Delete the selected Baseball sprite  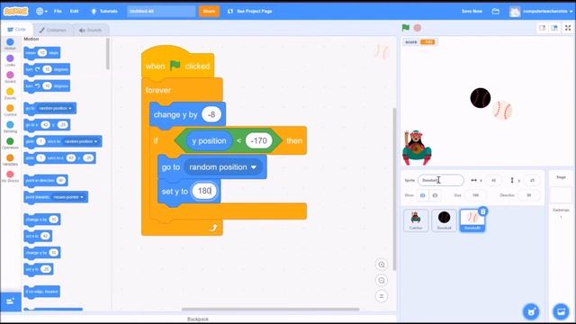click(483, 211)
